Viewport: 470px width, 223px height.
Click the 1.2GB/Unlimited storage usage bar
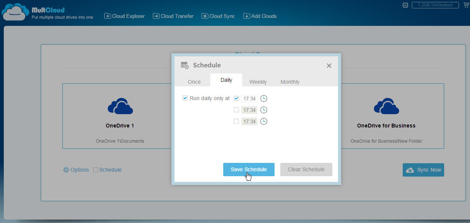pos(435,5)
